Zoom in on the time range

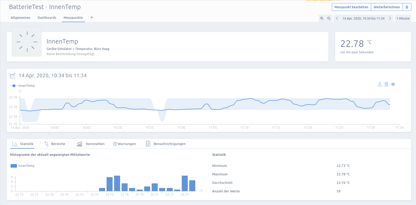[322, 18]
